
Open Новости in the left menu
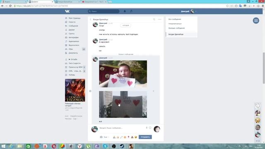point(72,22)
